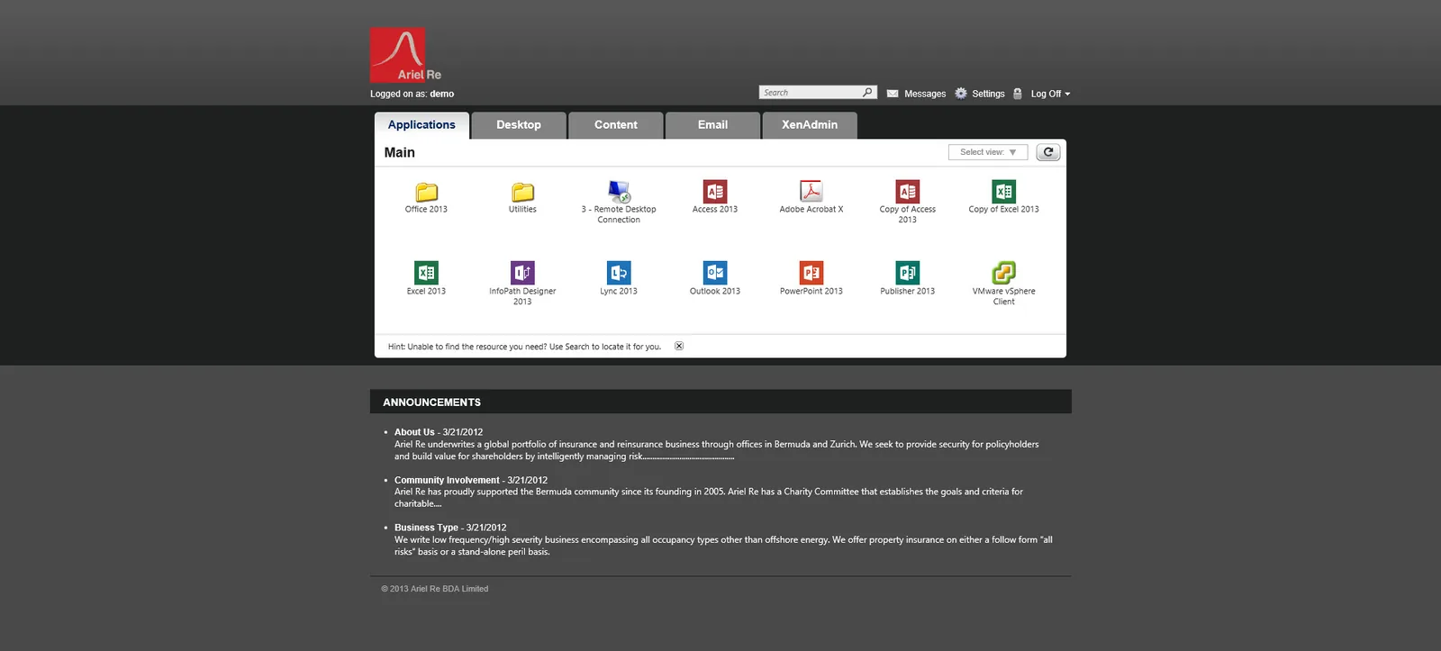Launch InfoPath Designer 2013
Screen dimensions: 1441x651
(x=522, y=284)
